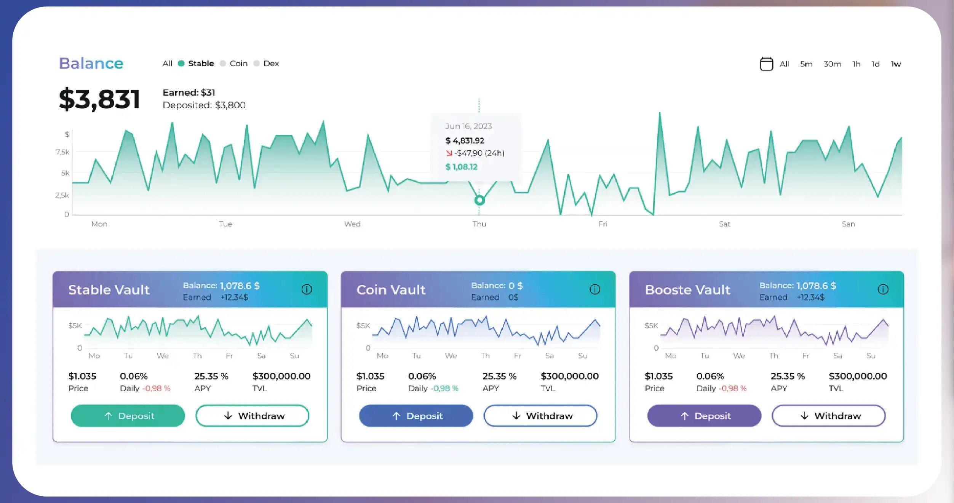Select the Dex balance filter

click(x=272, y=63)
